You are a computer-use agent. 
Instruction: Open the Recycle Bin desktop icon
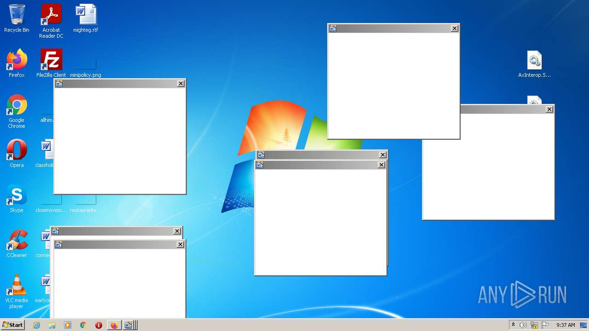[17, 18]
